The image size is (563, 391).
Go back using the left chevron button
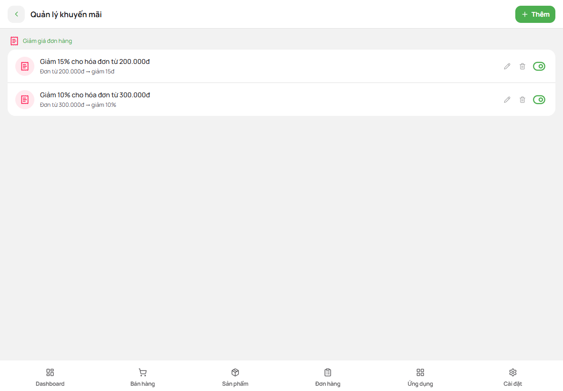[16, 14]
